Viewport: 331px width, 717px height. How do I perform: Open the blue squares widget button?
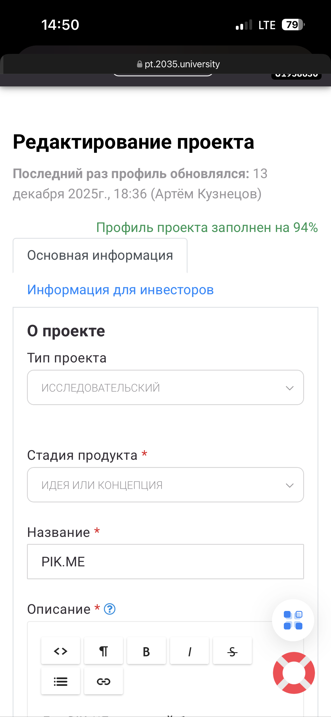(x=293, y=620)
